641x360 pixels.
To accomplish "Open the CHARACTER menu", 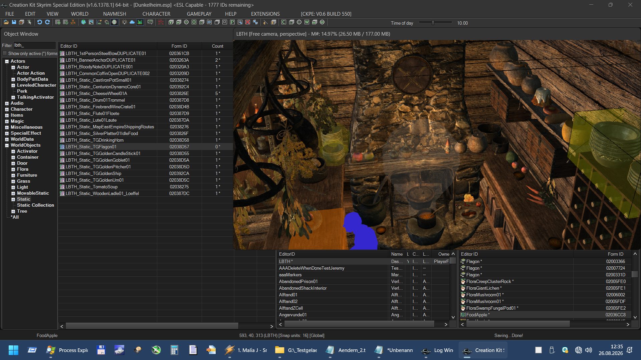I will (156, 14).
